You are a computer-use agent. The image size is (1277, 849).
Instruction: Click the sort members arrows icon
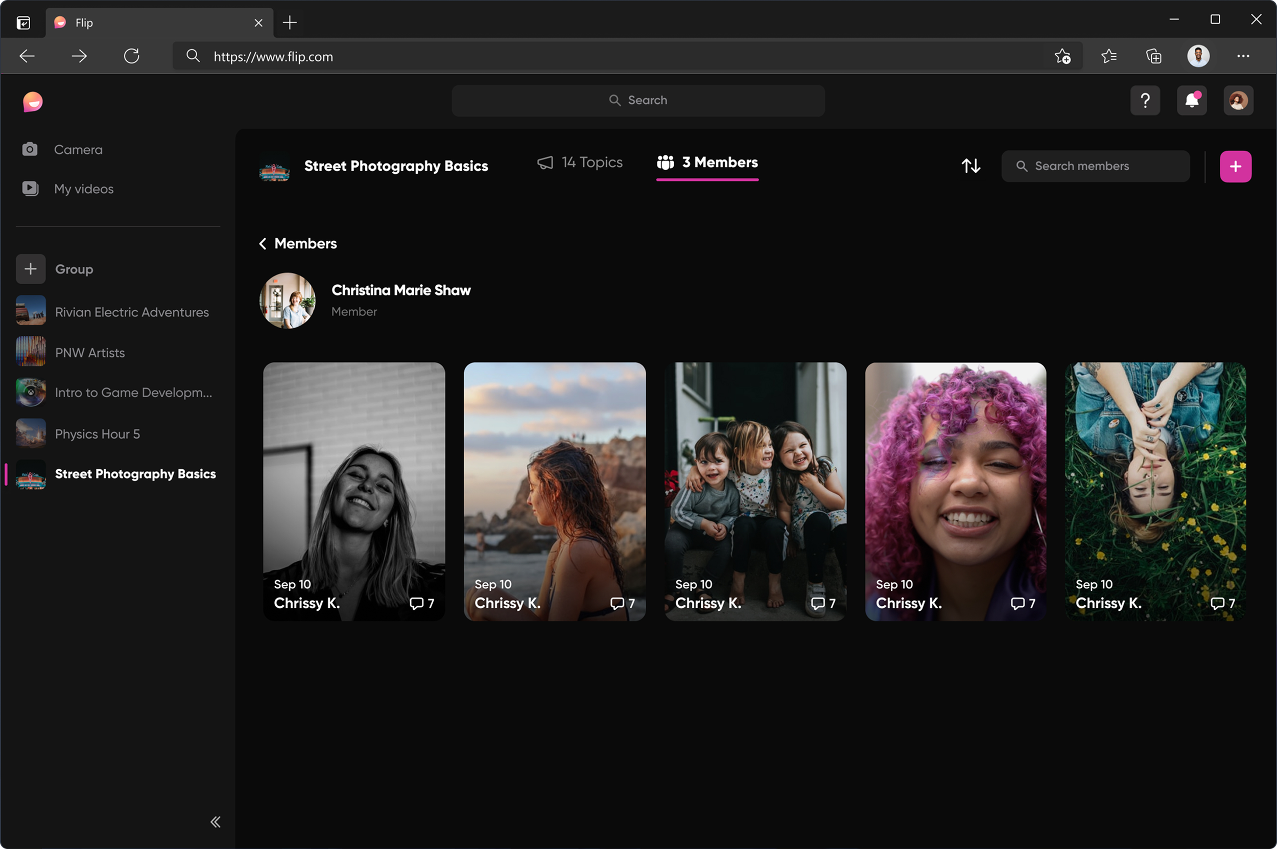971,166
